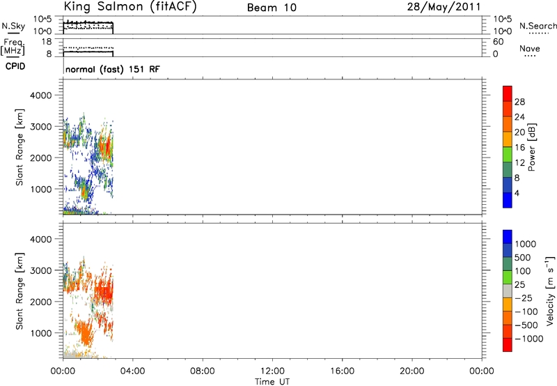This screenshot has width=557, height=386.
Task: Click the 16:00 time tick label
Action: [342, 371]
